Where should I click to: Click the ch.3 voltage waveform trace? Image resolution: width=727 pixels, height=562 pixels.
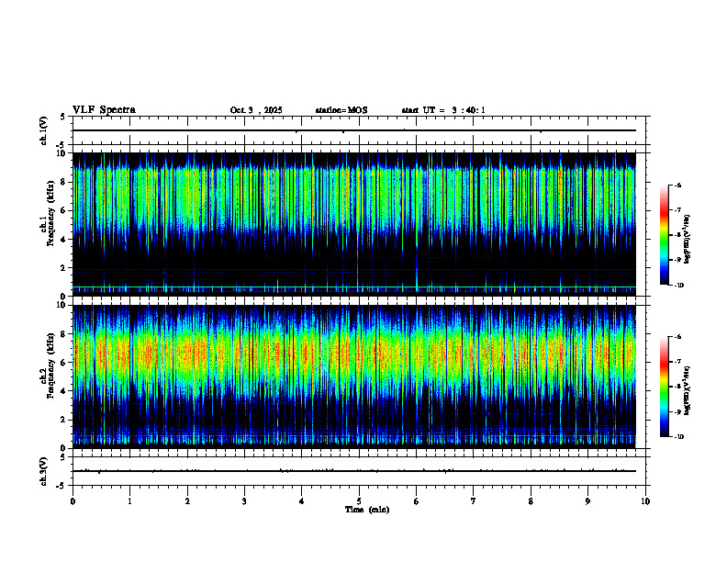tap(354, 471)
